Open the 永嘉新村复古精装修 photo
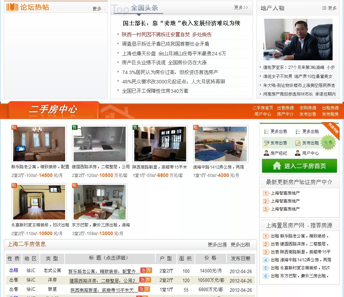Screen dimensions: 344x297 pos(39,202)
